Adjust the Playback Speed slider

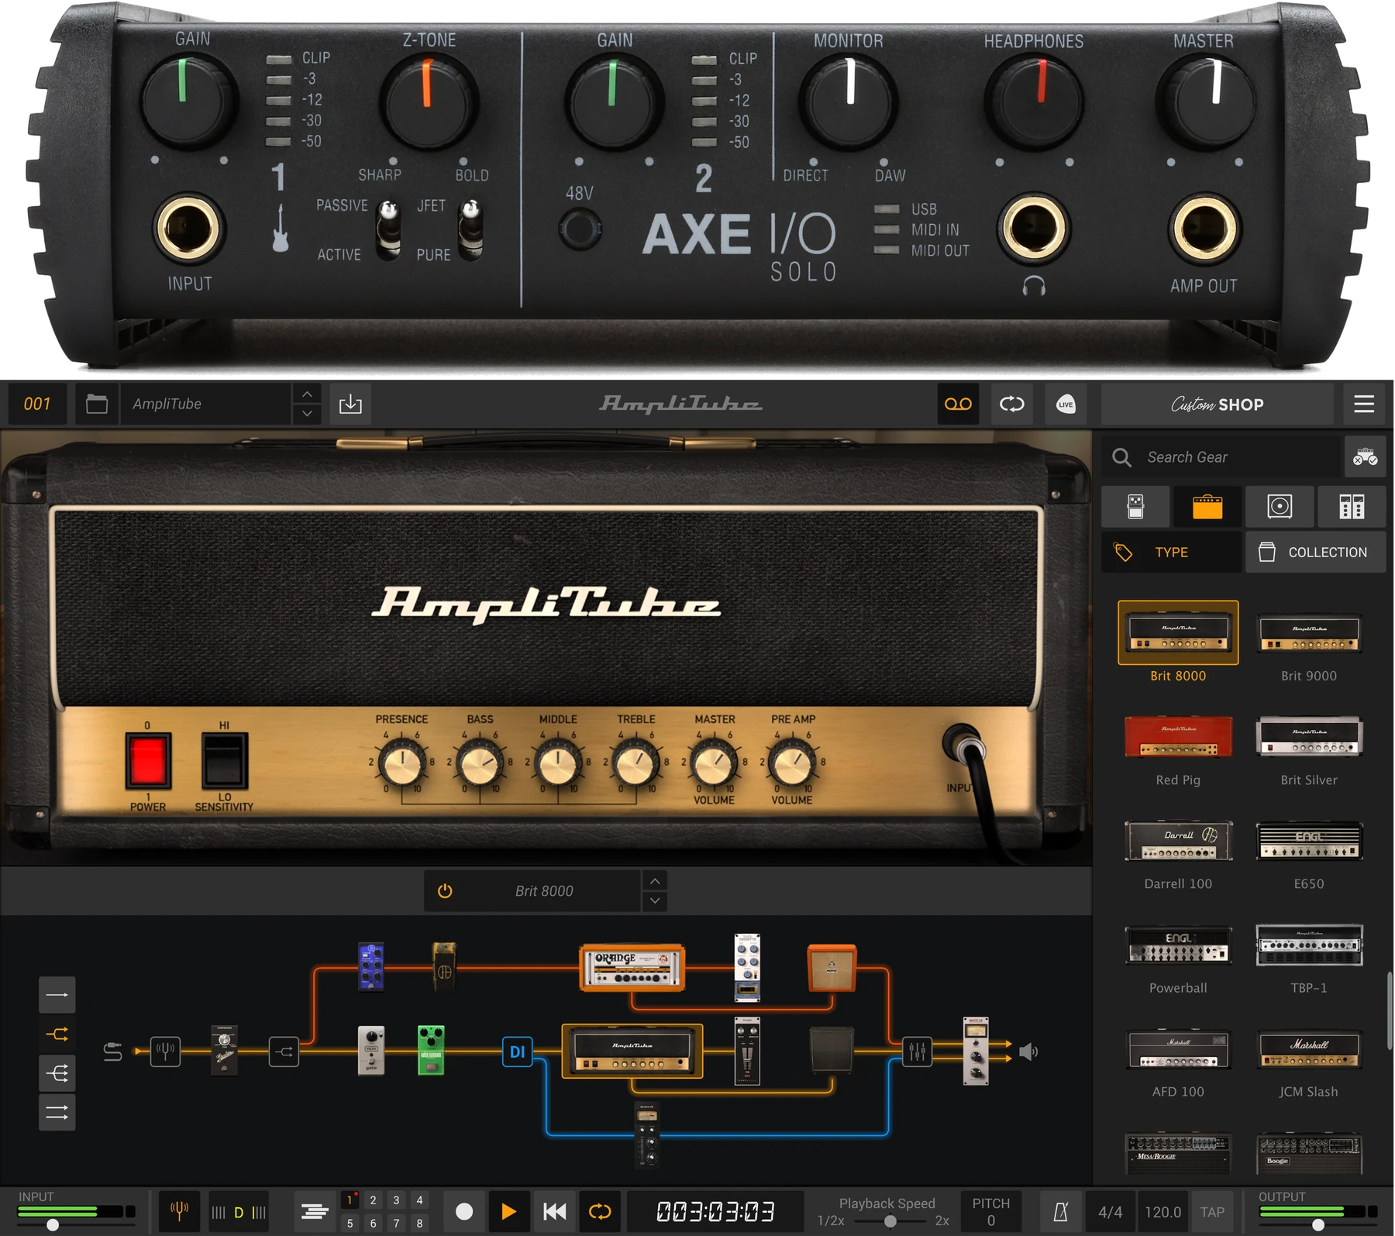pos(890,1221)
